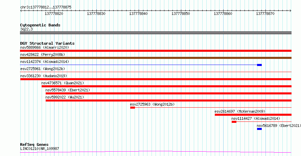Click ruler position 137778850
The width and height of the screenshot is (301, 156).
[181, 14]
